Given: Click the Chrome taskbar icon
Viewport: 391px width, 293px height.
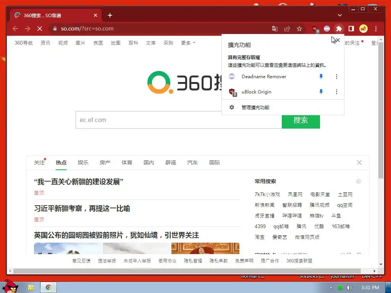Looking at the screenshot, I should [x=48, y=288].
